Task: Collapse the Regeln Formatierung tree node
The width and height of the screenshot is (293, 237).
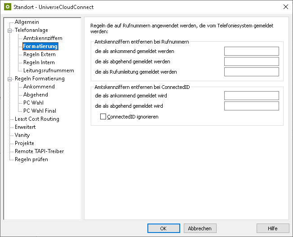Action: coord(9,79)
